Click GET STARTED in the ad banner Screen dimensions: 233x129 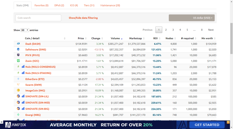point(207,125)
